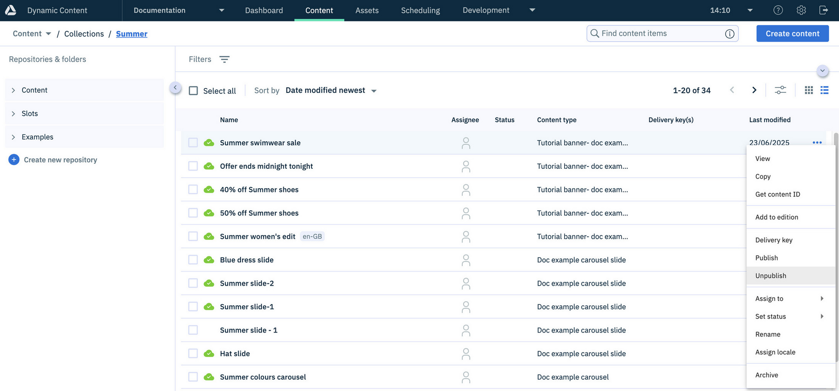
Task: Check the Summer colours carousel checkbox
Action: 193,377
